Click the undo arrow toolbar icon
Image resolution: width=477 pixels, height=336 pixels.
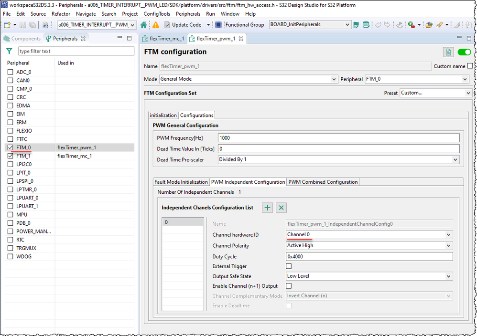click(x=378, y=25)
